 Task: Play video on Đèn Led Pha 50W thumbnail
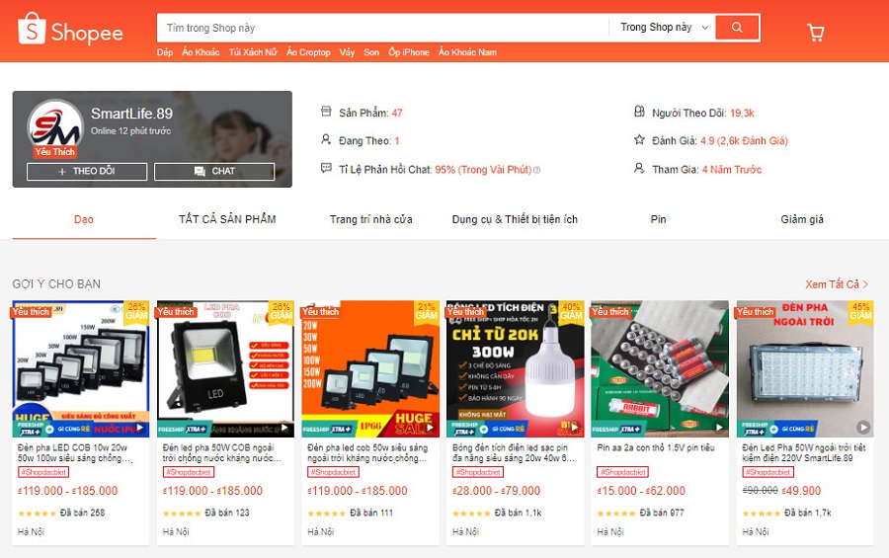coord(863,427)
